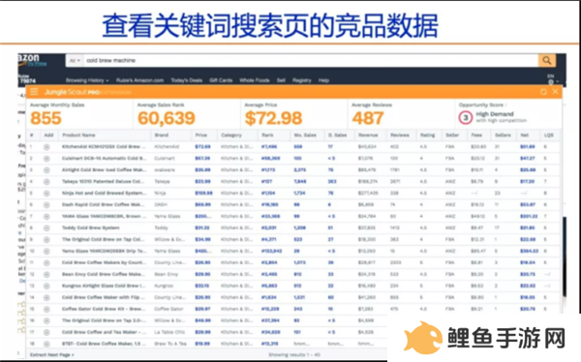Viewport: 581px width, 362px height.
Task: Open the Cuisinart DCB-10 Automatic Cold product name
Action: pyautogui.click(x=104, y=158)
